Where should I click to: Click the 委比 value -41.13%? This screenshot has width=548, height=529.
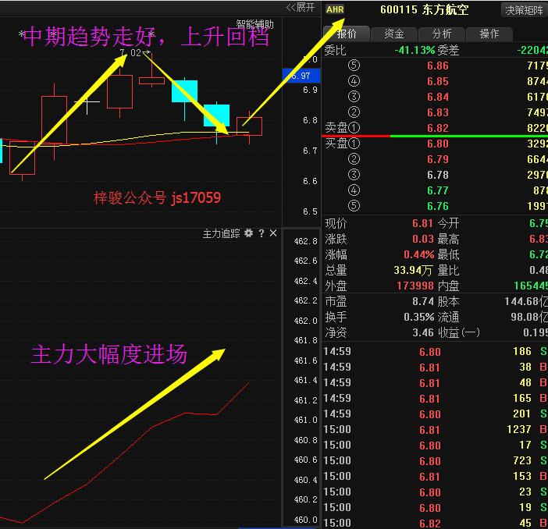(x=415, y=50)
